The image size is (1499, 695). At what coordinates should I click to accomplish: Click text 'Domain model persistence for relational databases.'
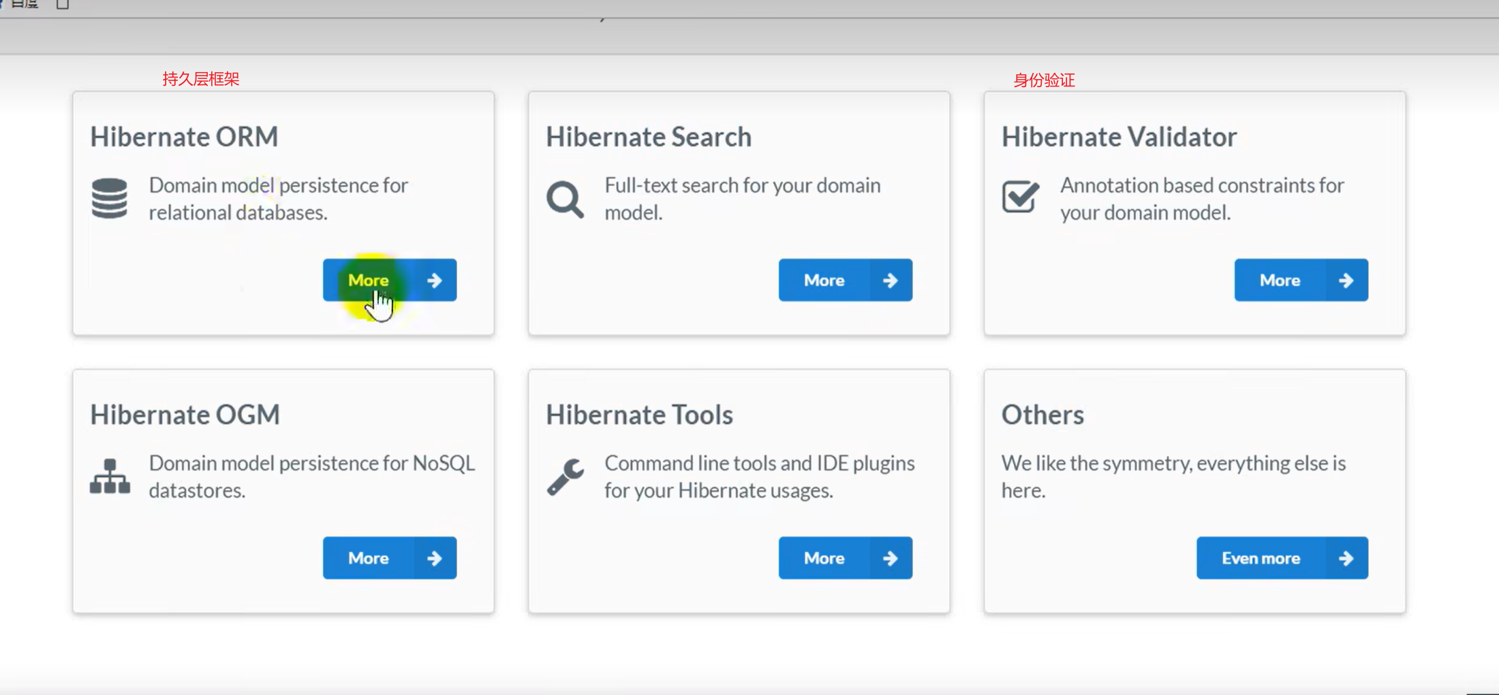[x=278, y=198]
